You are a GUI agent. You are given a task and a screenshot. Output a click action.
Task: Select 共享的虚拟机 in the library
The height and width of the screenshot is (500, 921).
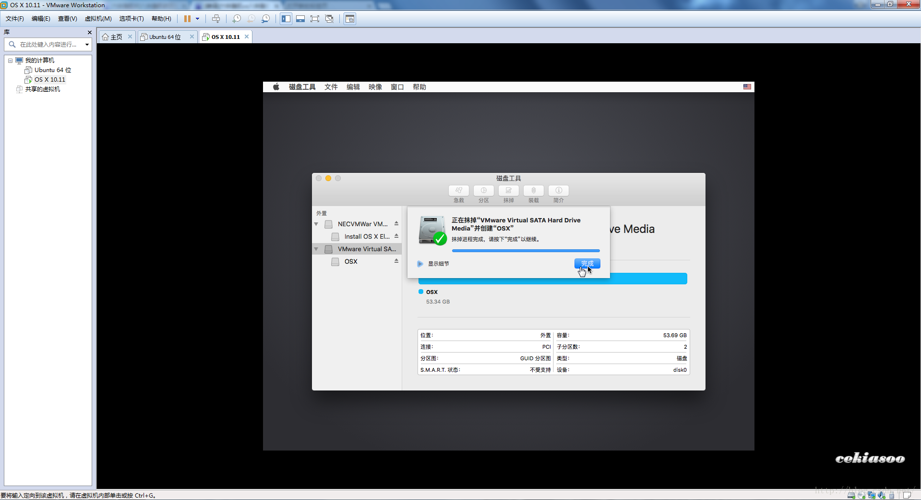(38, 89)
